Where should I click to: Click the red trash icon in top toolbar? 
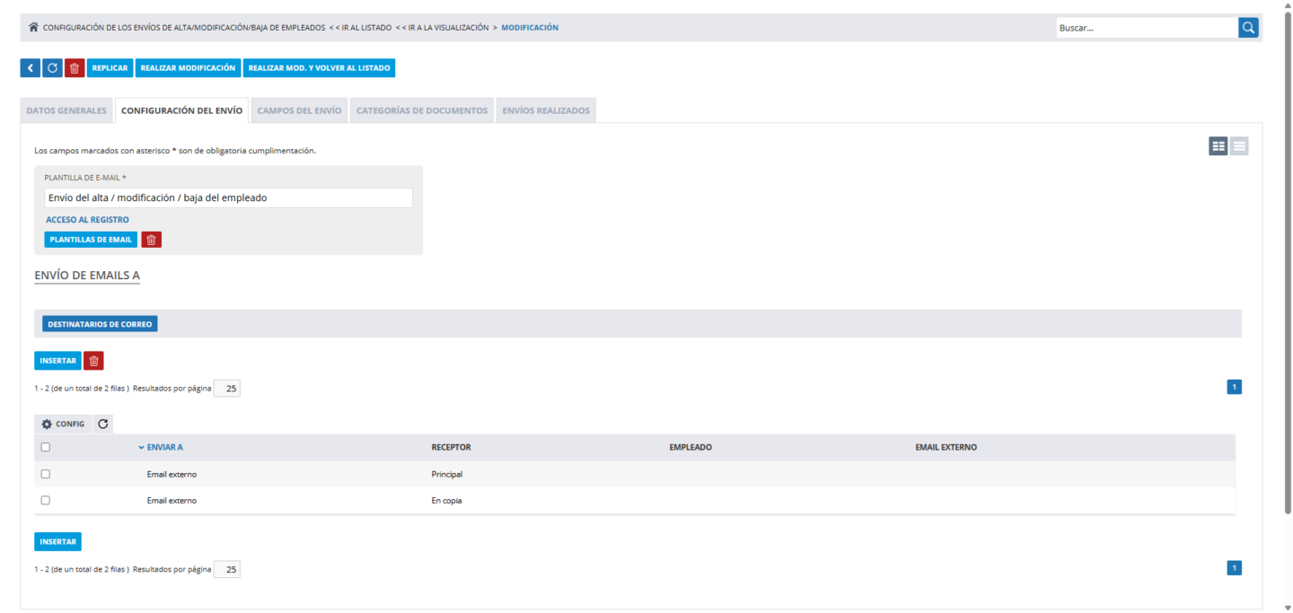[75, 68]
